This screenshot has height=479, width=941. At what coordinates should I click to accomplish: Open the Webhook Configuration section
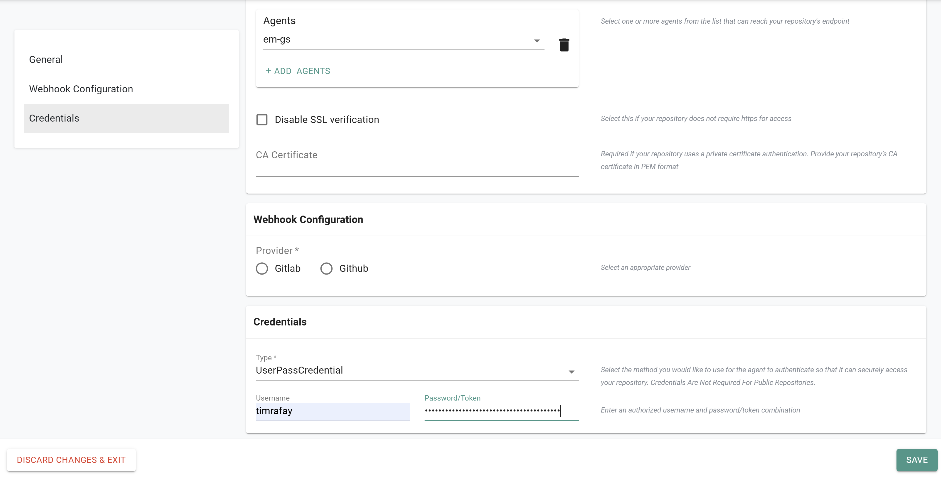click(x=81, y=89)
